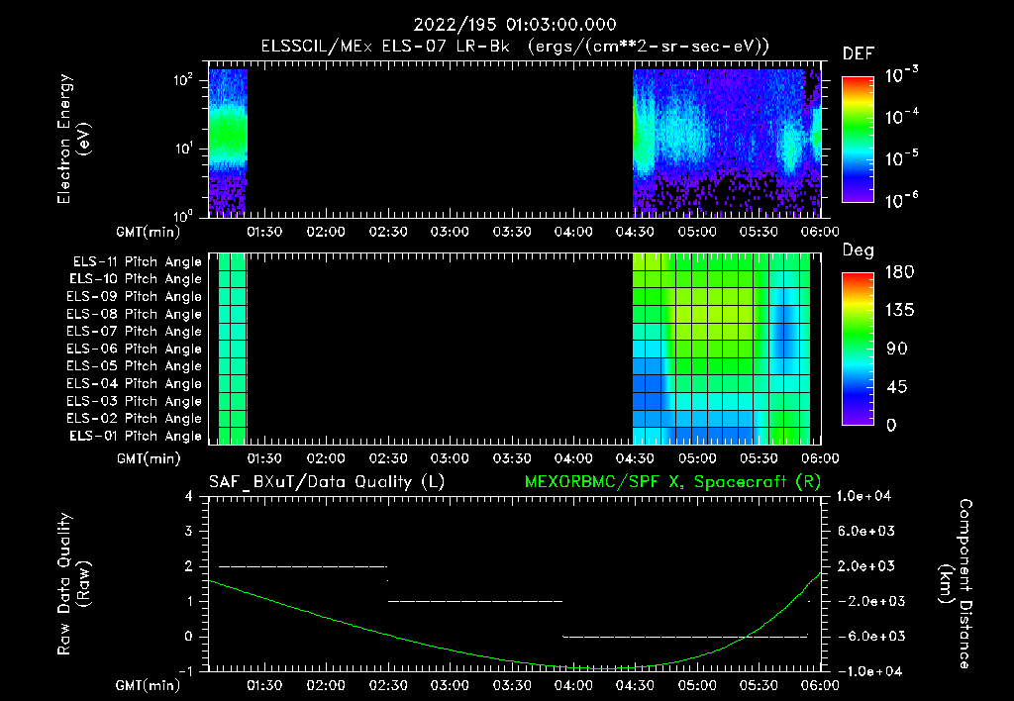1014x701 pixels.
Task: Click the 02:30 tick label under spectrogram
Action: [388, 232]
